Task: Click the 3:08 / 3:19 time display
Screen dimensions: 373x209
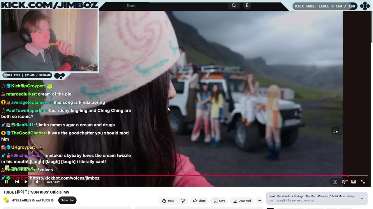Action: (x=53, y=182)
